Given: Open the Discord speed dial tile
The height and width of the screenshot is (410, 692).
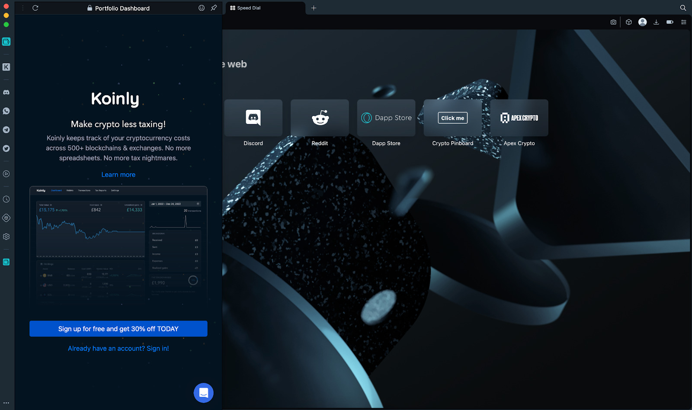Looking at the screenshot, I should pyautogui.click(x=253, y=118).
